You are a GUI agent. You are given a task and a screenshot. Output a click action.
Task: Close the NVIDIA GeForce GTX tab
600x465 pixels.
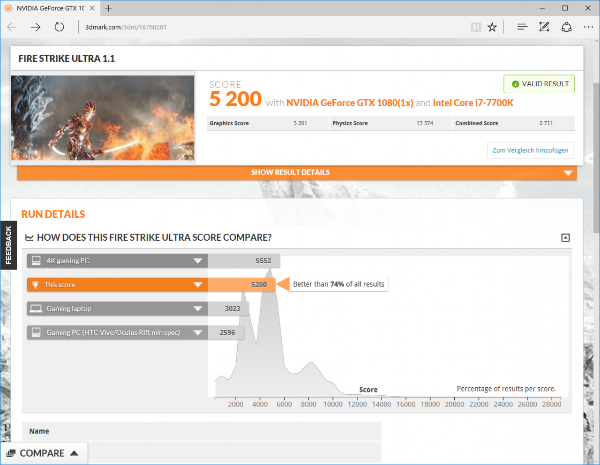92,8
